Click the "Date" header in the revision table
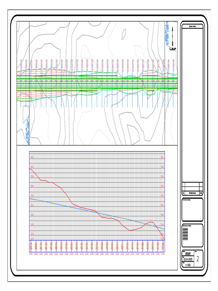The width and height of the screenshot is (218, 291). 201,193
